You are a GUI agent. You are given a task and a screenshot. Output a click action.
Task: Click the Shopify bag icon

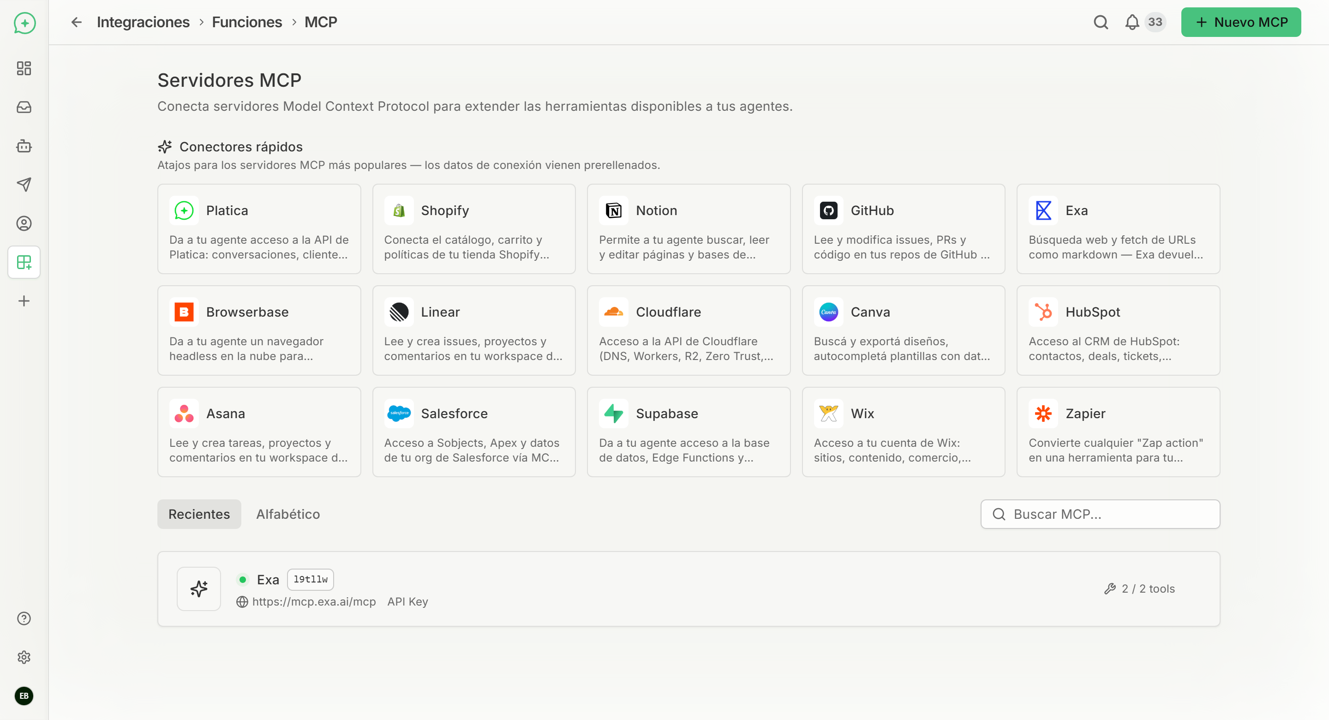(399, 210)
